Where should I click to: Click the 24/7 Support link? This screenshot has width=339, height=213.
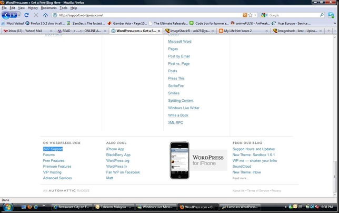[53, 149]
